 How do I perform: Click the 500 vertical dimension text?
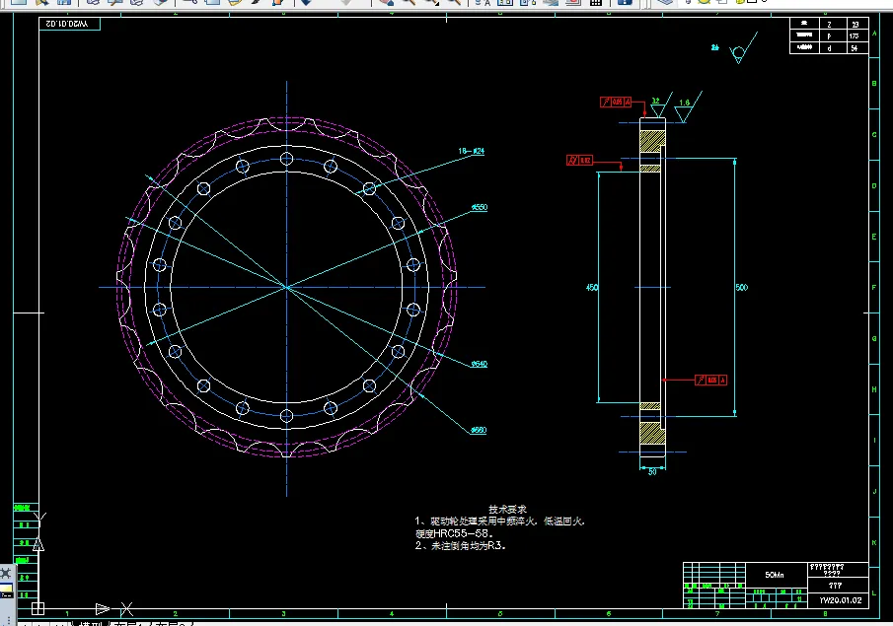tap(741, 288)
